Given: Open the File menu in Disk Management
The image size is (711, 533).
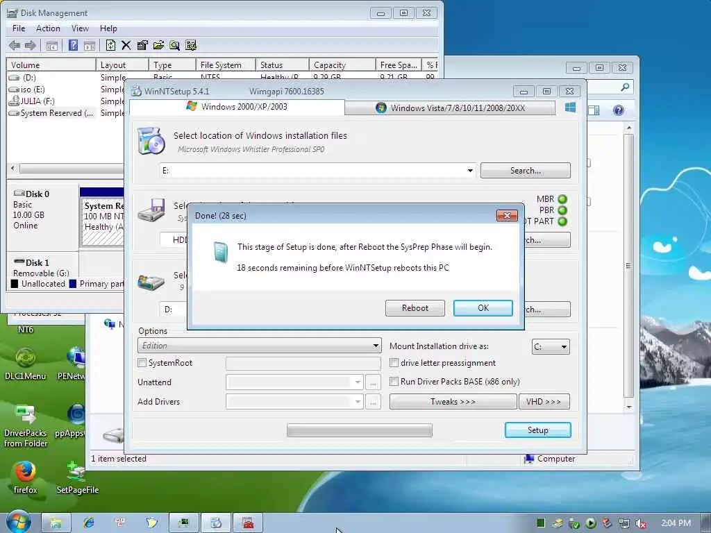Looking at the screenshot, I should pyautogui.click(x=19, y=28).
